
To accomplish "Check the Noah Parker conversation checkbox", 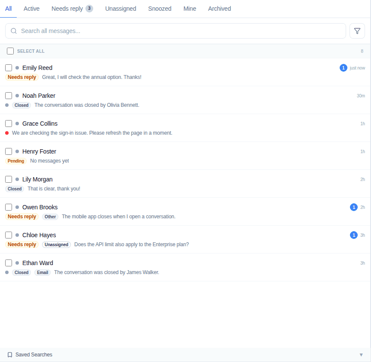I will click(x=9, y=96).
